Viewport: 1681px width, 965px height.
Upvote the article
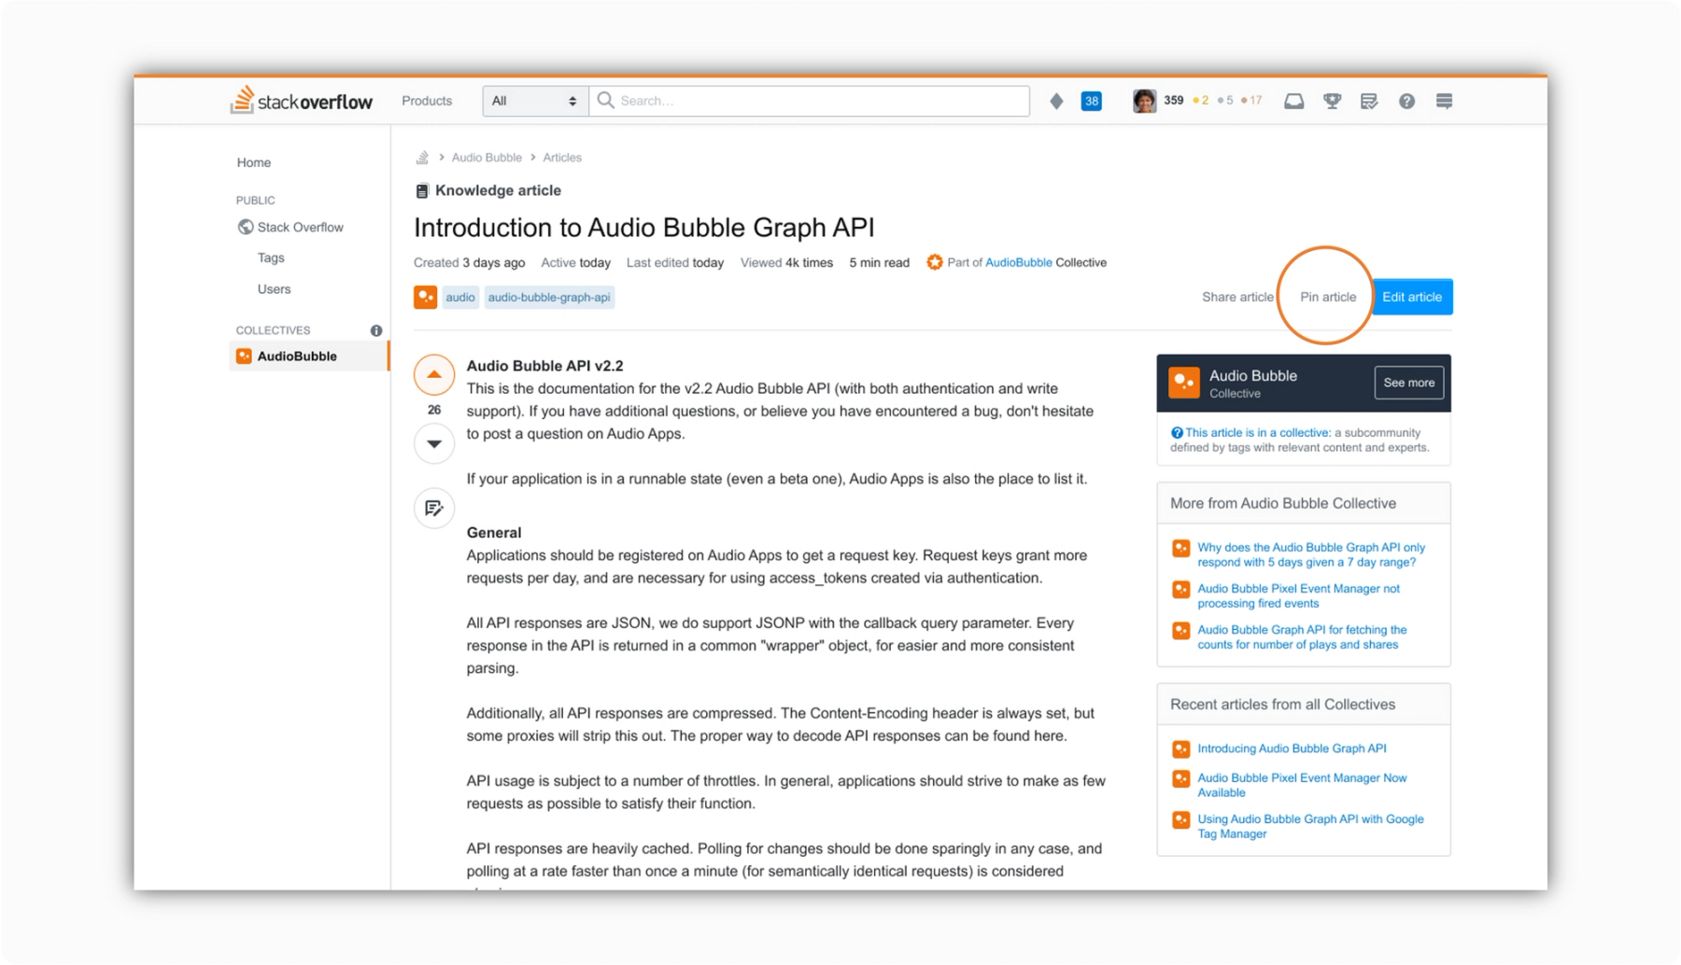[x=434, y=374]
